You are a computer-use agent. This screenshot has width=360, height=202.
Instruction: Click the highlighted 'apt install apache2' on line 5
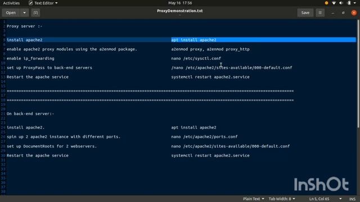click(193, 40)
